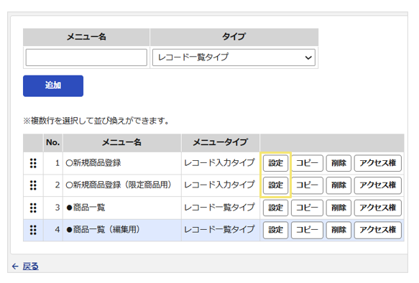The width and height of the screenshot is (419, 283).
Task: Click the drag handle for ●商品一覧 row 3
Action: (33, 208)
